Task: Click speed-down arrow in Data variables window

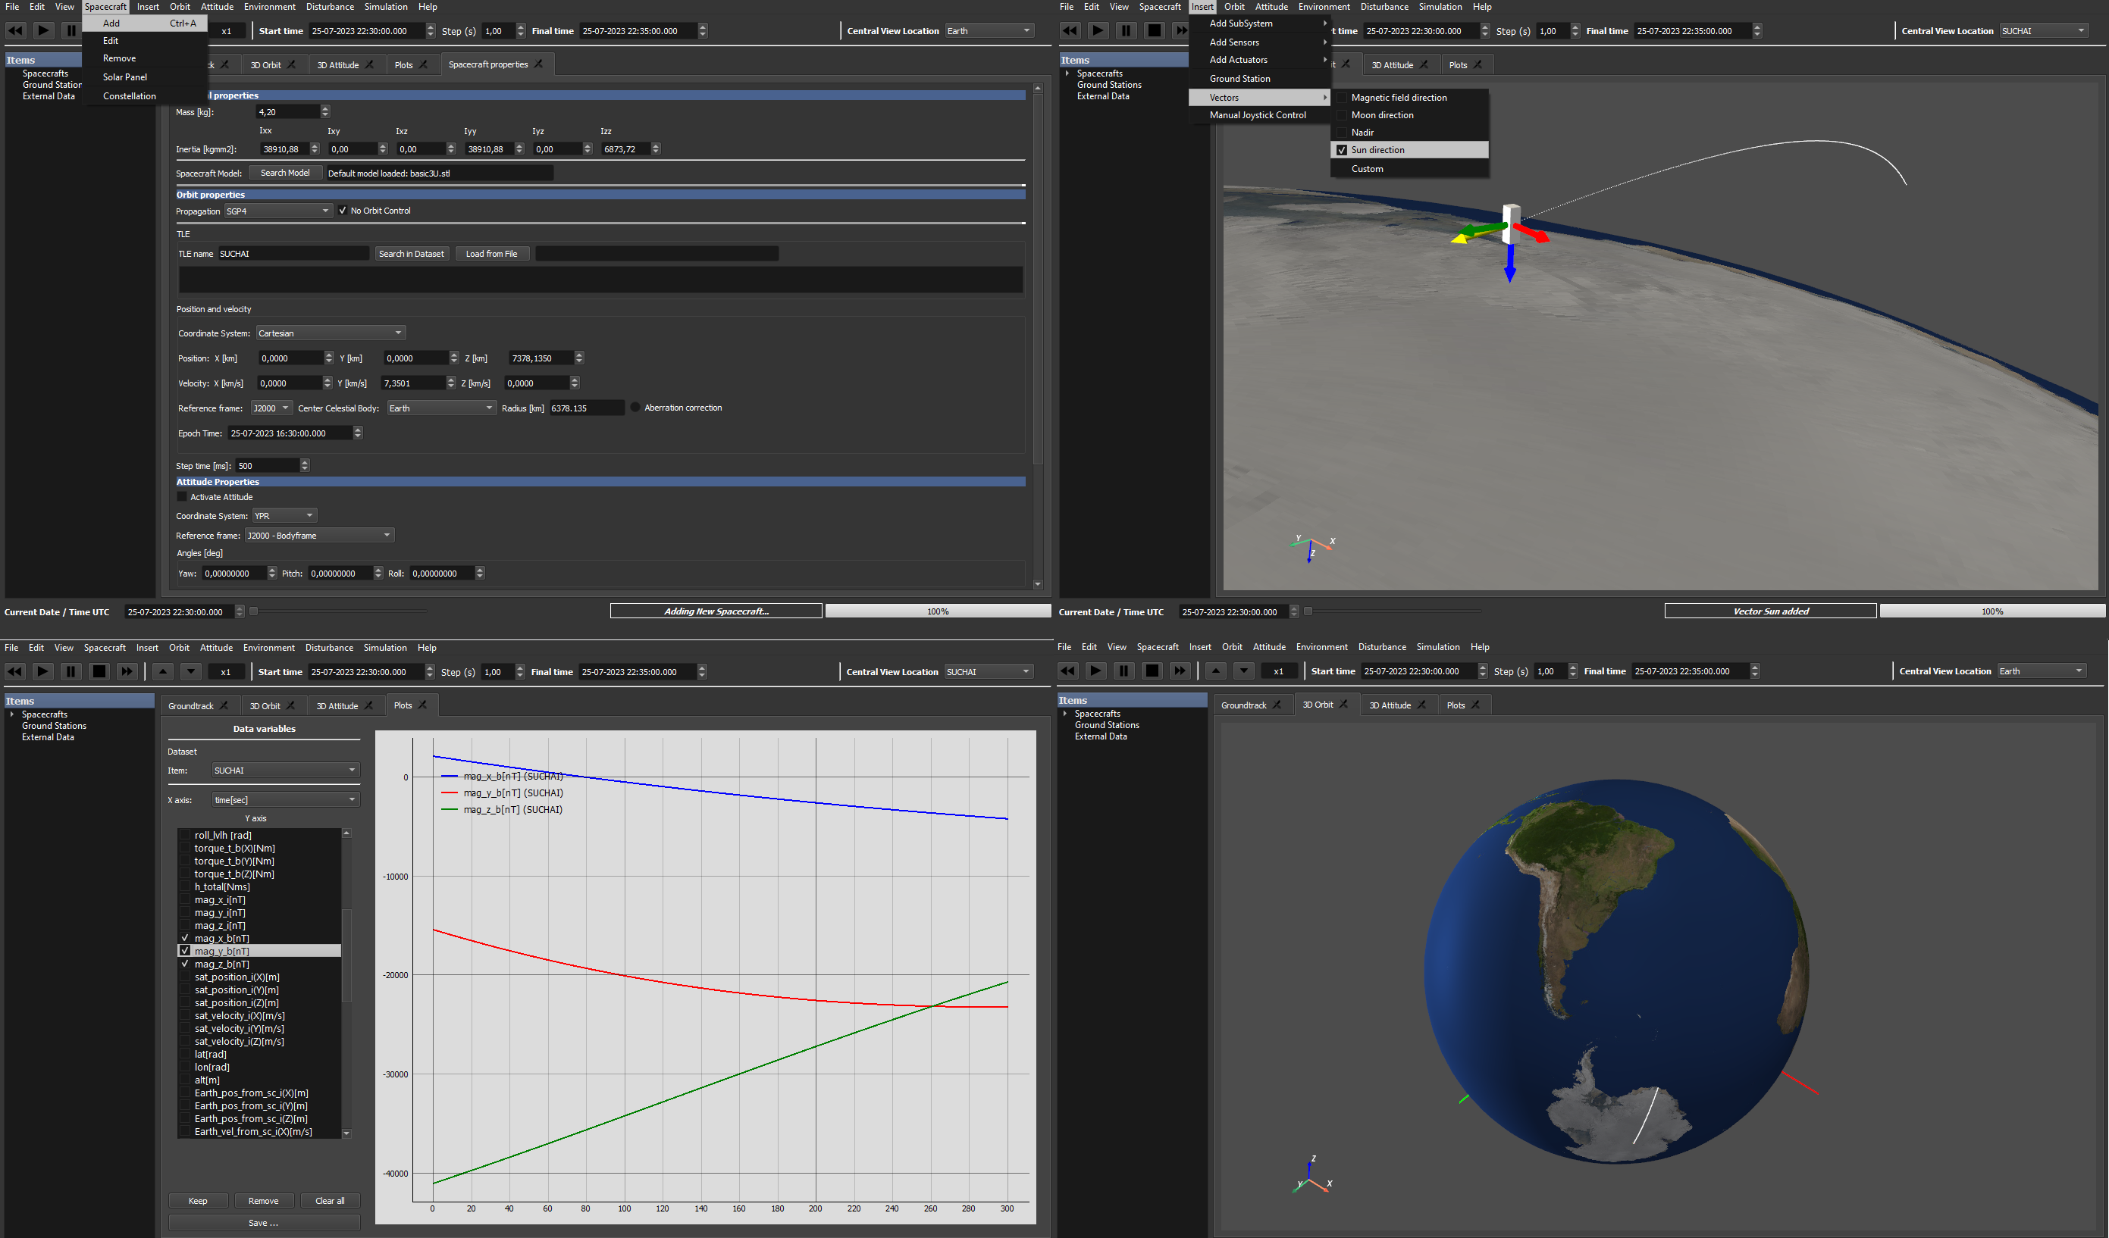Action: pos(191,671)
